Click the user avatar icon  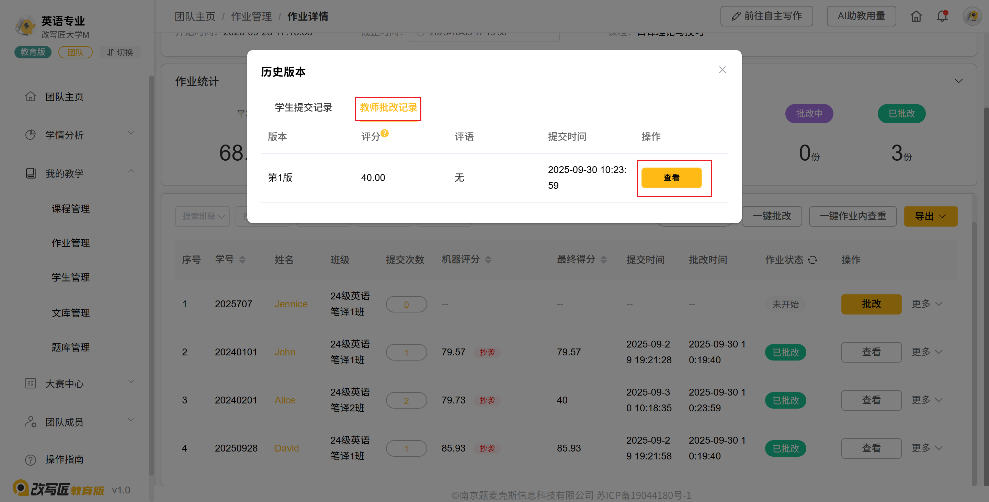[x=972, y=16]
